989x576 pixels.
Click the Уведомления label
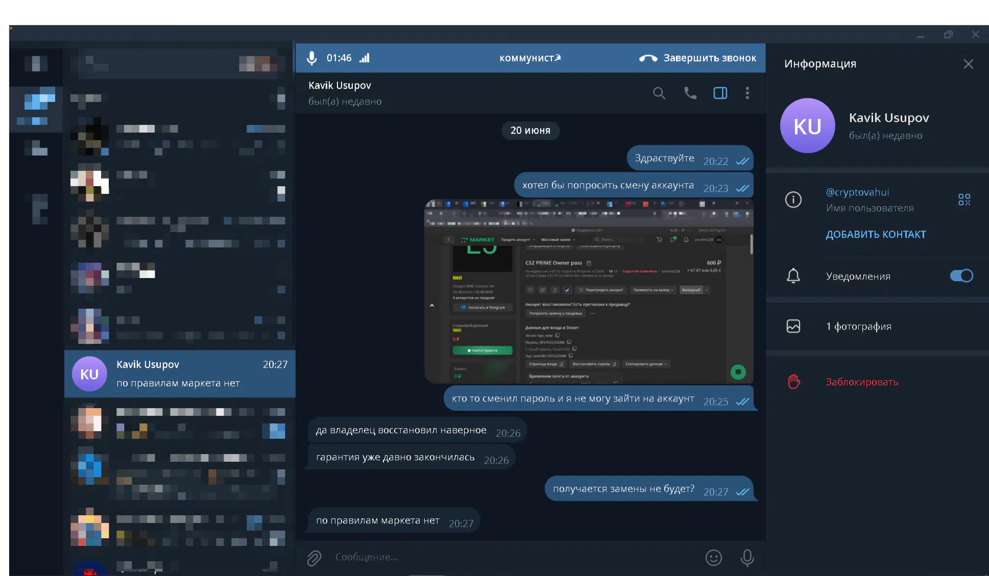pyautogui.click(x=858, y=277)
